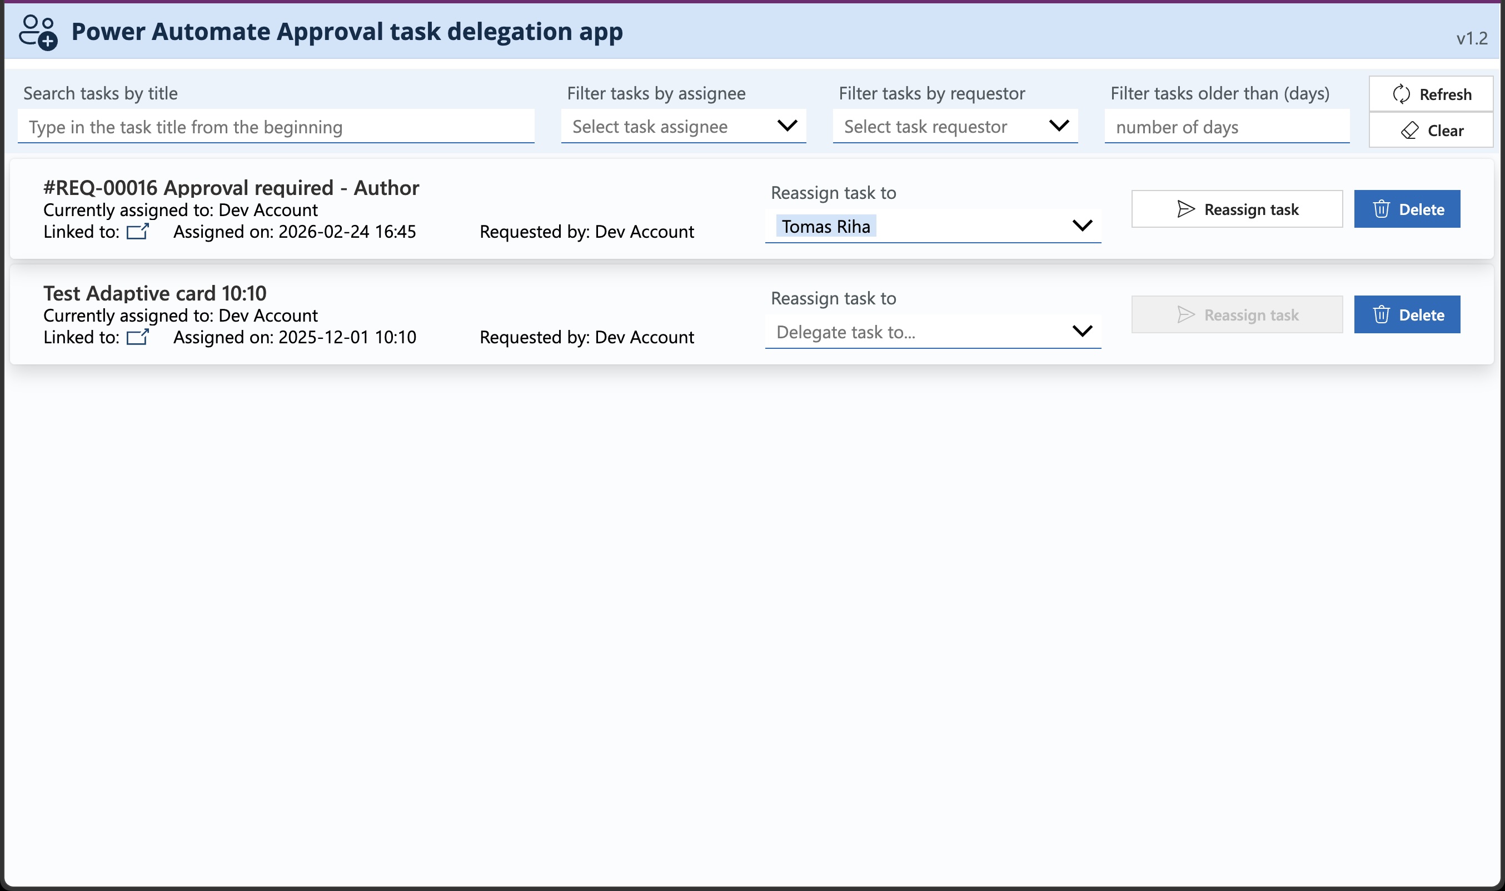
Task: Click the task title search field
Action: coord(276,126)
